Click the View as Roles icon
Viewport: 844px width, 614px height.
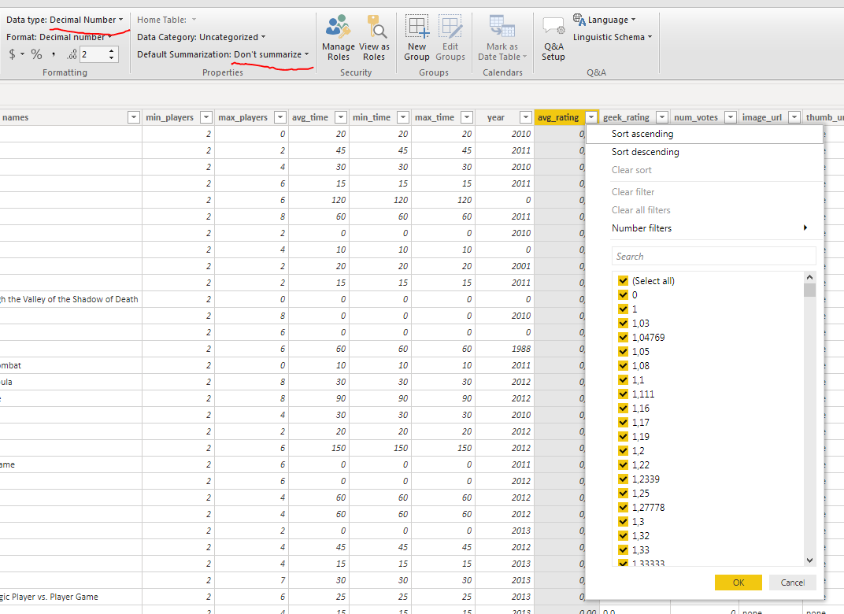(x=374, y=38)
